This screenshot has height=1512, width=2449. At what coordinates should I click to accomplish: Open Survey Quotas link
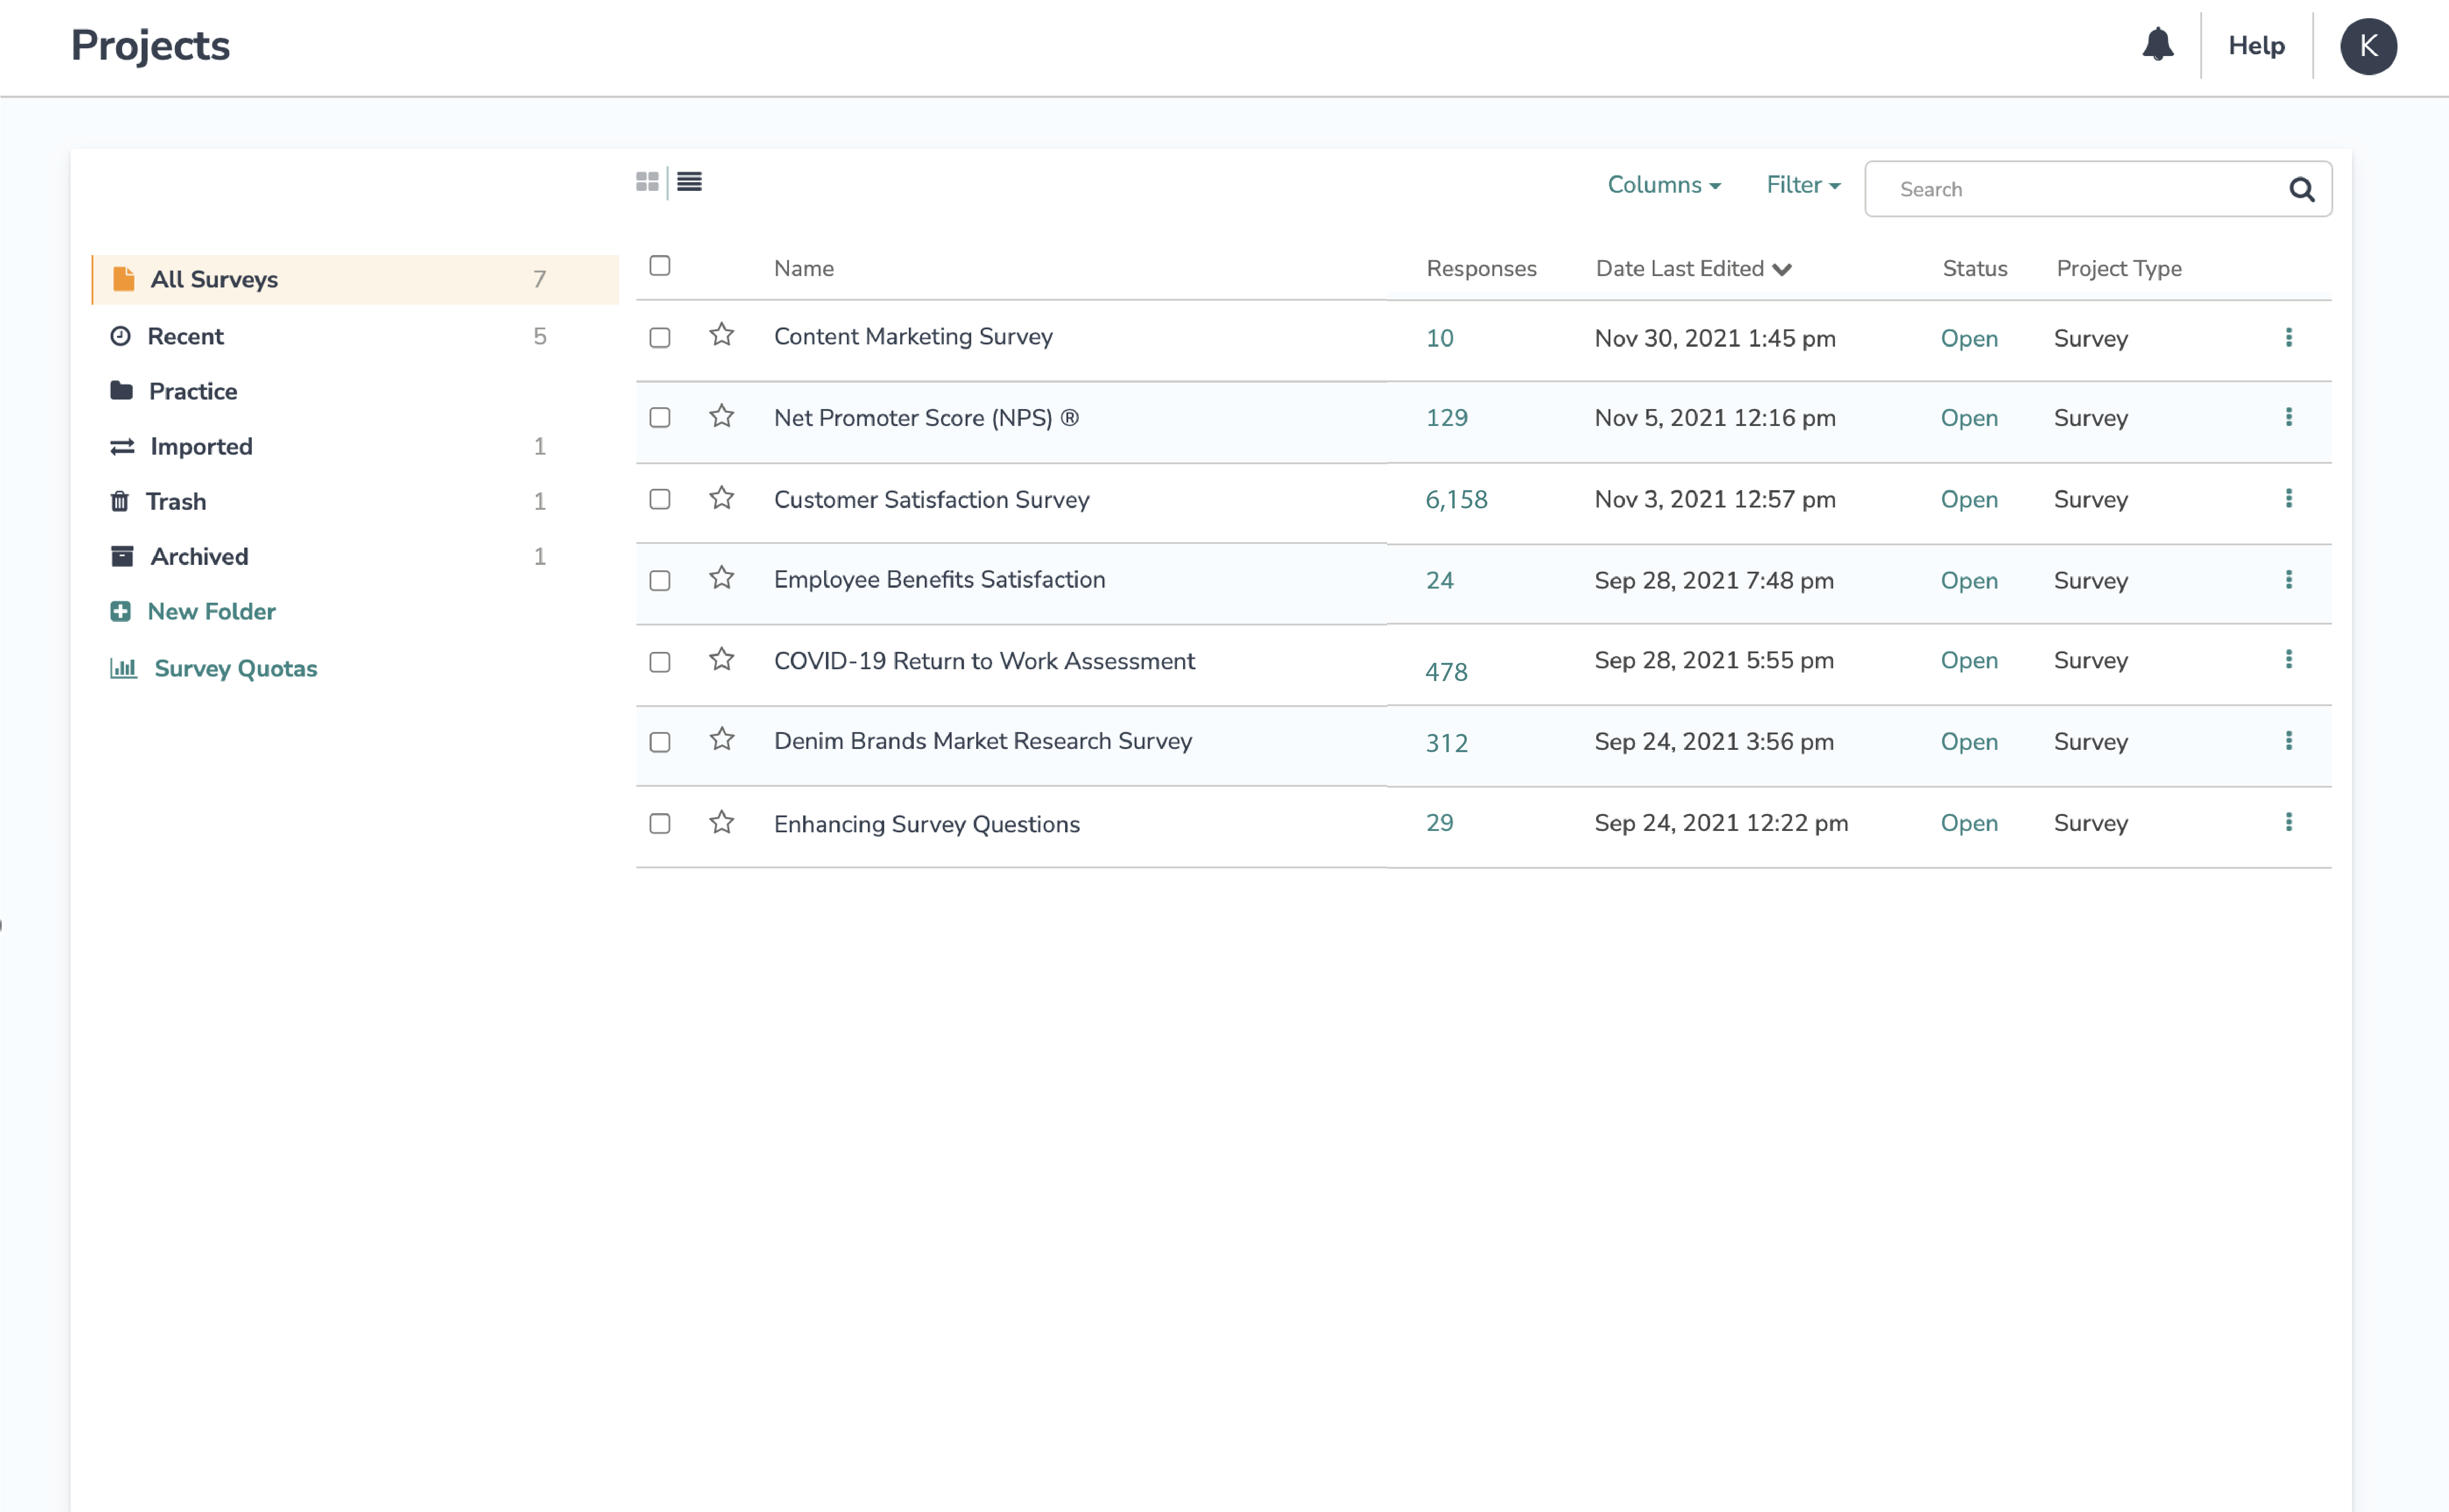pos(235,668)
